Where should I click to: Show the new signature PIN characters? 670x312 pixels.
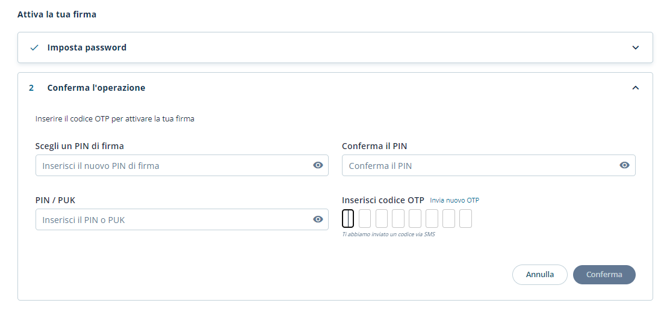click(318, 165)
